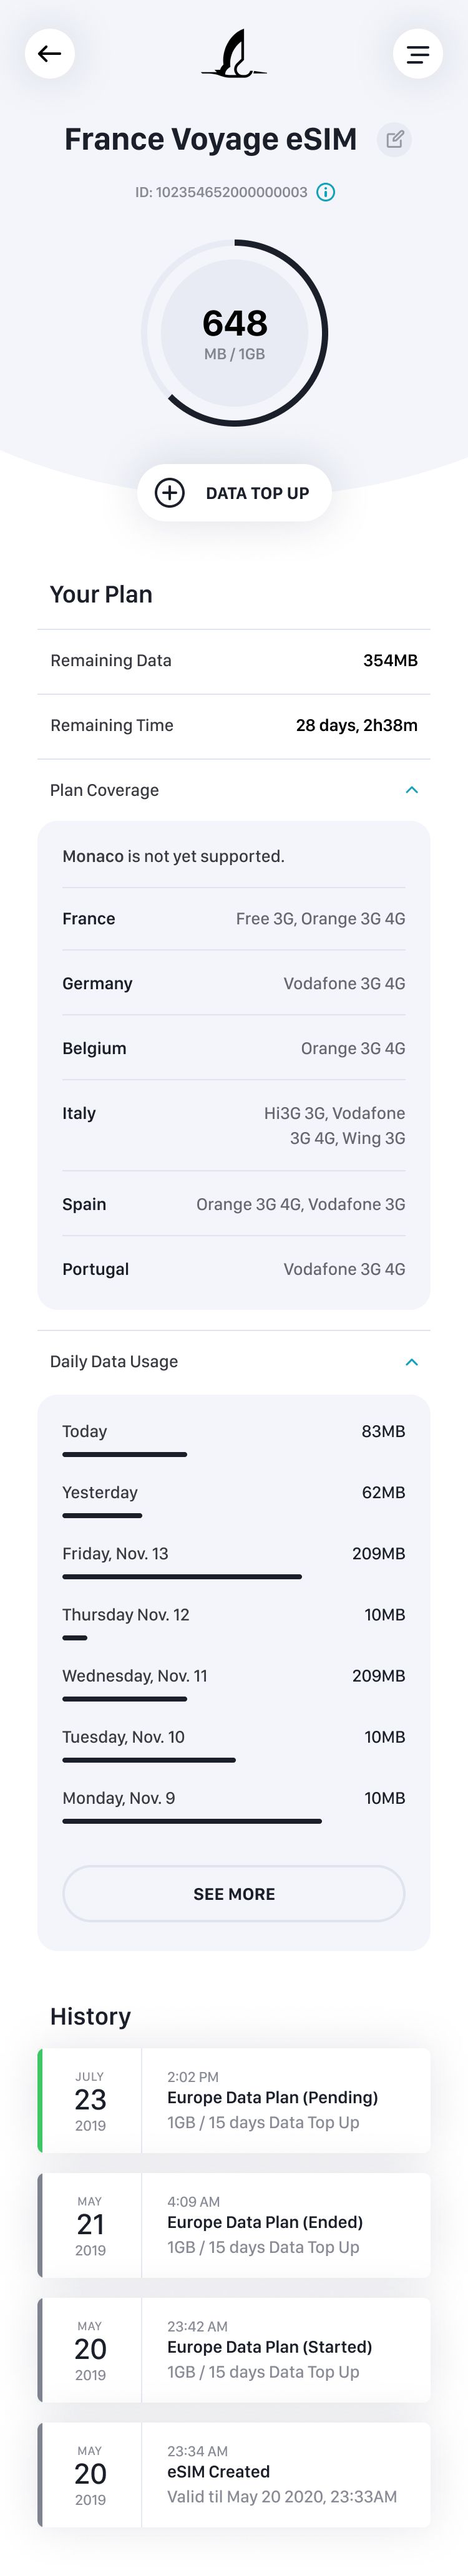Collapse the Daily Data Usage section

coord(413,1361)
